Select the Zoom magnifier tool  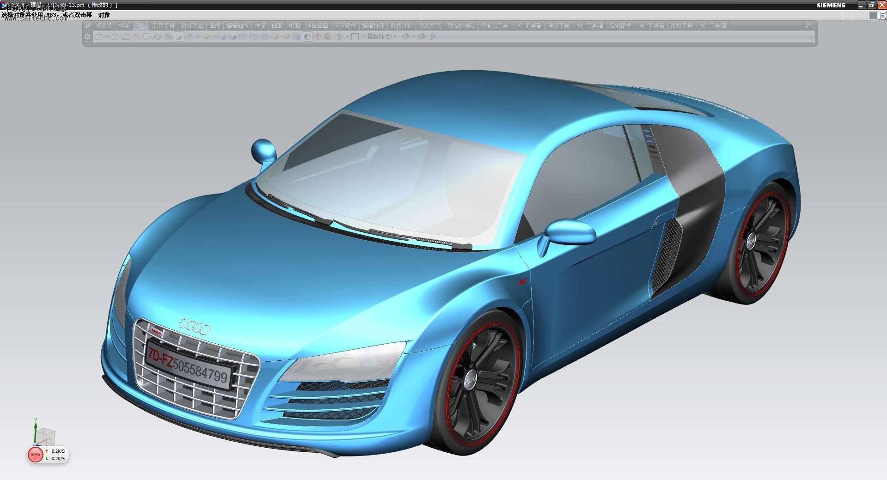click(136, 36)
